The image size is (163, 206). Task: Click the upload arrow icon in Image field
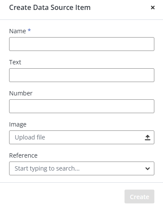click(x=147, y=137)
